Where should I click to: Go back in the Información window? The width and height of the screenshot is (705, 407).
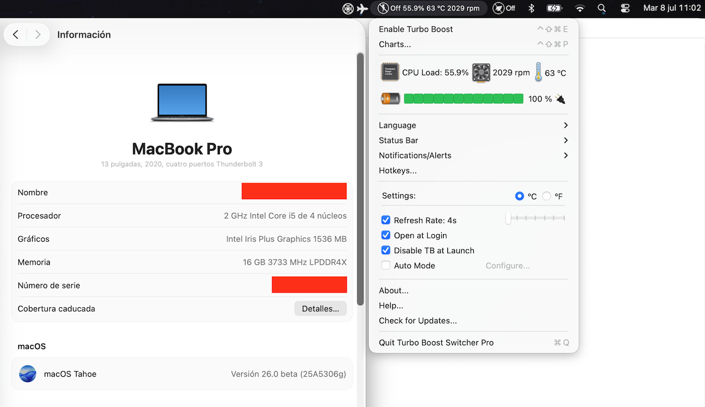[x=16, y=35]
